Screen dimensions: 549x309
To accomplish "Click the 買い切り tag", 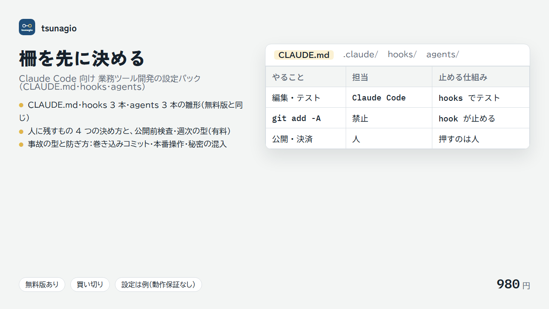I will 90,285.
